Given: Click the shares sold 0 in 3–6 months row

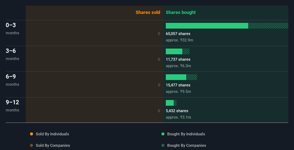Looking at the screenshot, I should click(x=159, y=59).
